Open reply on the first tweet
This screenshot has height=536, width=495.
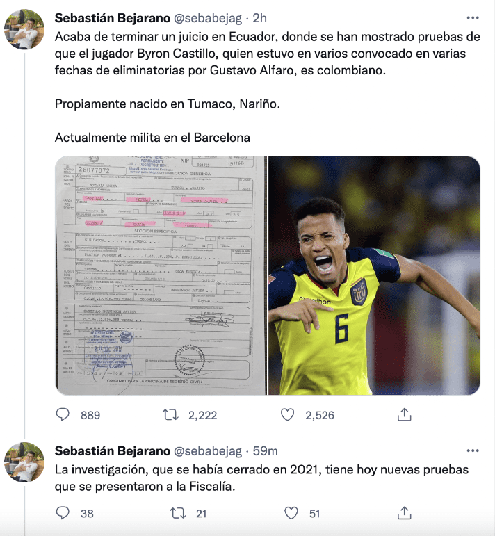(x=63, y=414)
